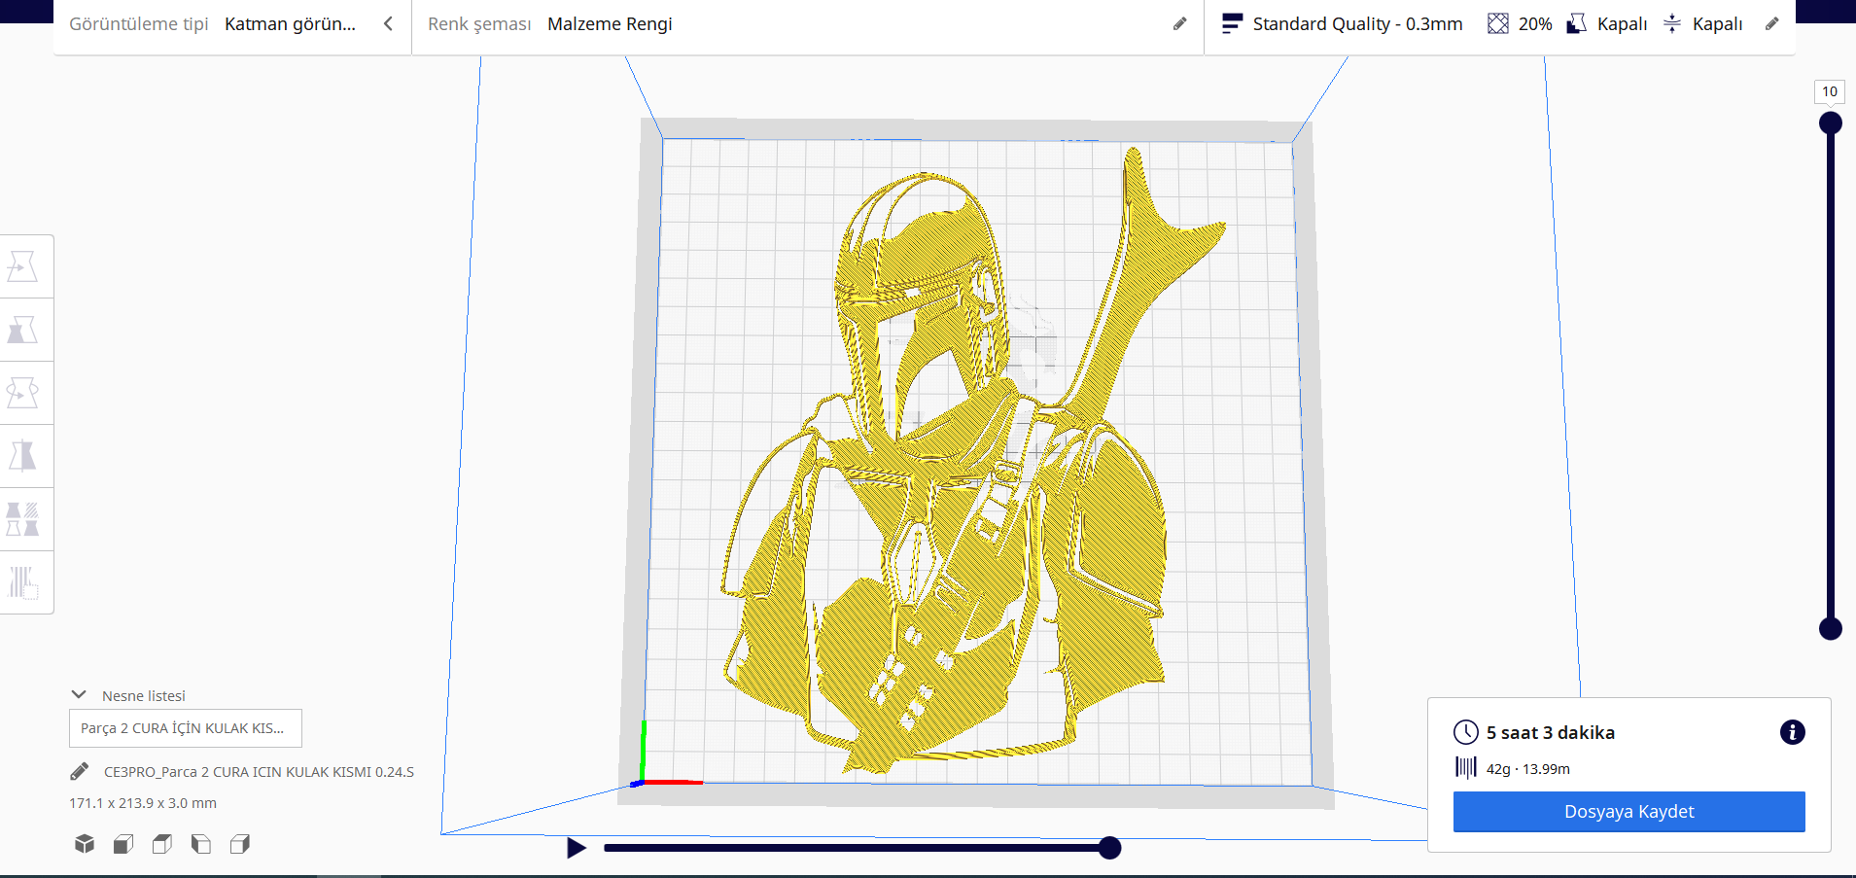Select the Rotate tool in left toolbar

[22, 393]
